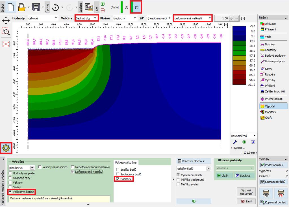Image resolution: width=289 pixels, height=207 pixels.
Task: Click the green add scale icon under legend
Action: tap(244, 142)
